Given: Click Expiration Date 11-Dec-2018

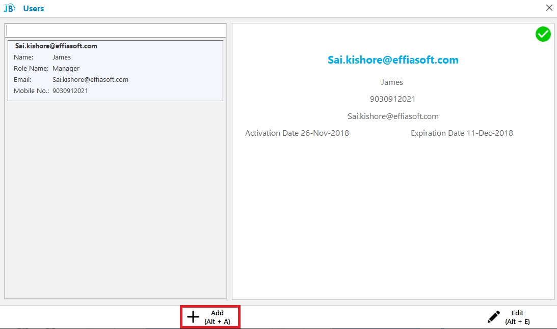Looking at the screenshot, I should [462, 133].
